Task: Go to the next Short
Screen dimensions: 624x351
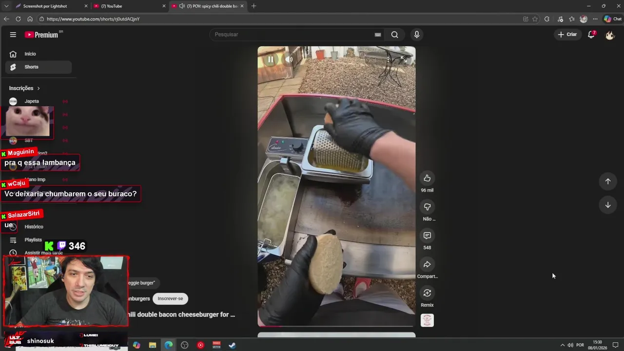Action: 608,205
